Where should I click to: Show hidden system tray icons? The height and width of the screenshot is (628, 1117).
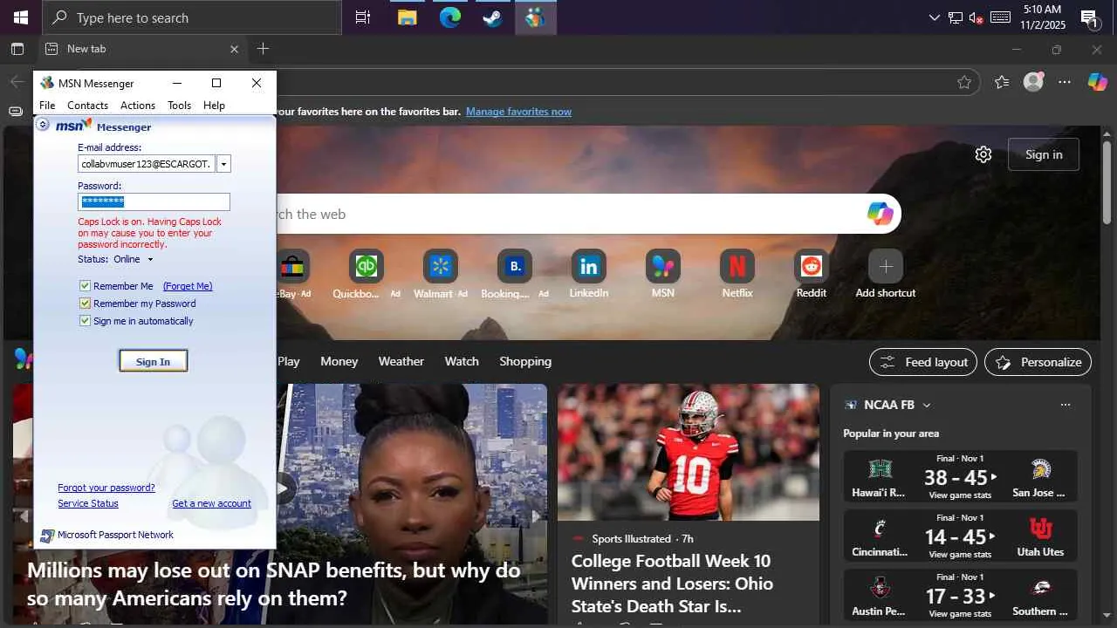click(935, 17)
